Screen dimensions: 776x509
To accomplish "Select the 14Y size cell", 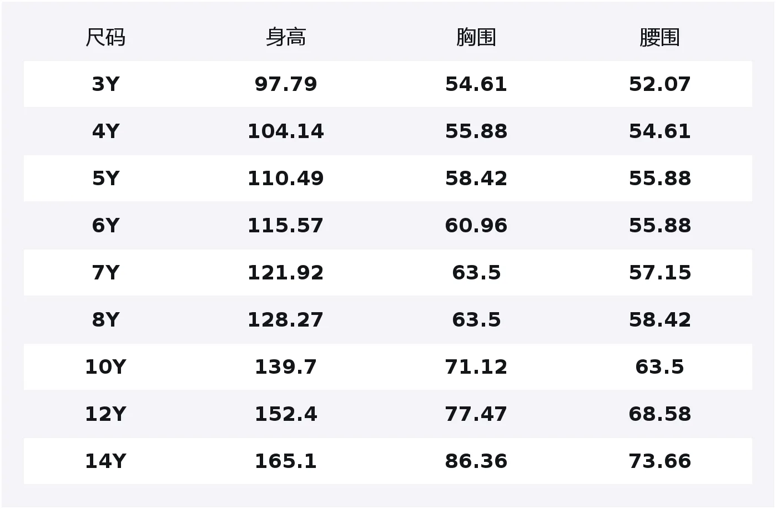I will (105, 461).
